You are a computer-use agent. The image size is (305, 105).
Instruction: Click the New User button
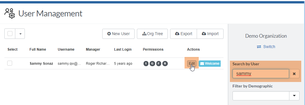pyautogui.click(x=118, y=34)
